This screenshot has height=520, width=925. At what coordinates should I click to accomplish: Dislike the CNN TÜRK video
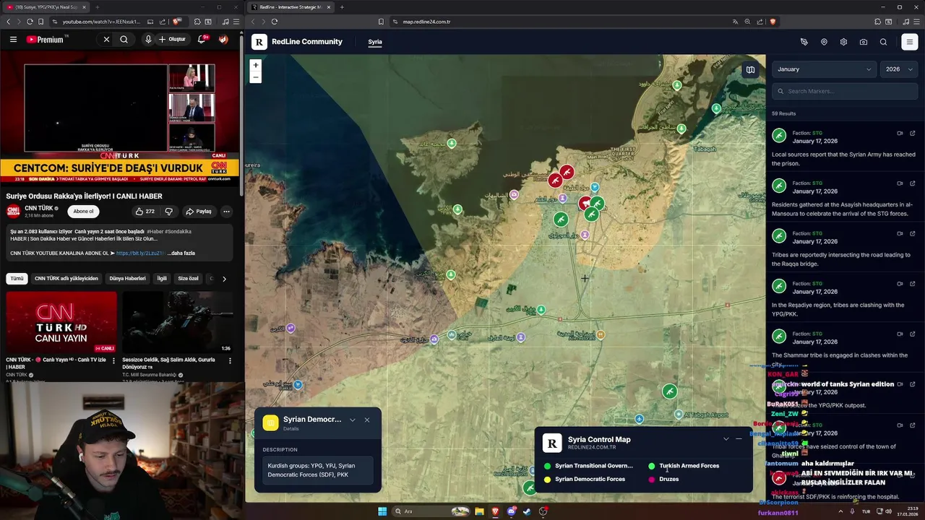point(169,212)
